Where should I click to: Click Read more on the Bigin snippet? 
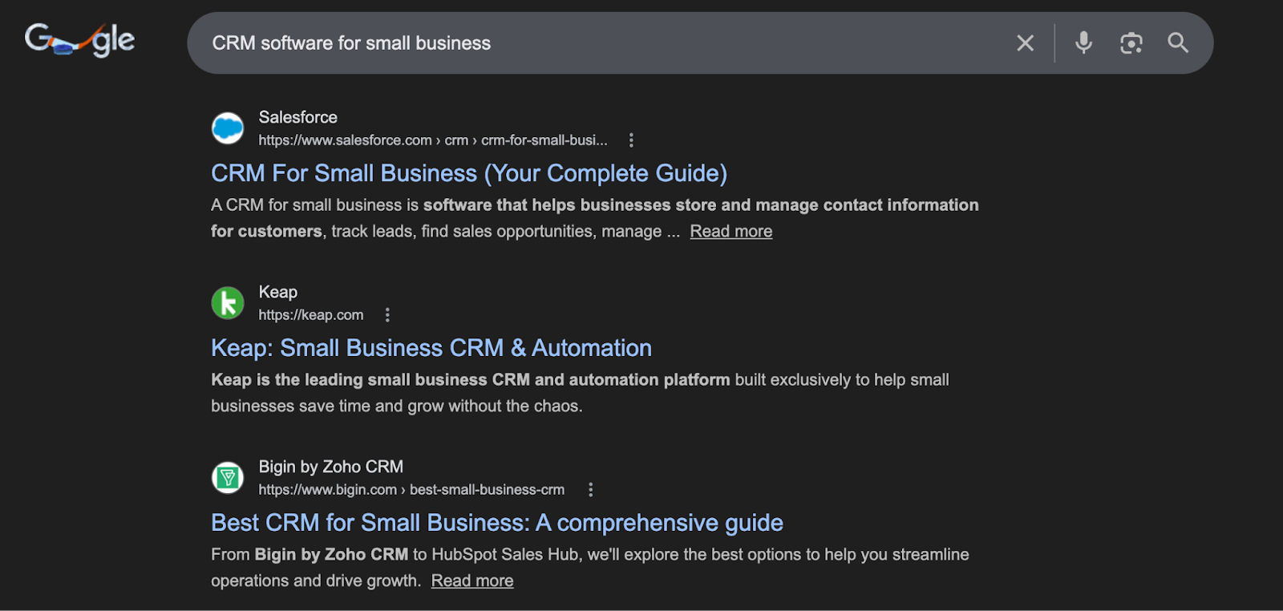click(472, 581)
